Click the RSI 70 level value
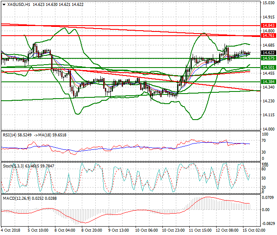 pos(264,141)
